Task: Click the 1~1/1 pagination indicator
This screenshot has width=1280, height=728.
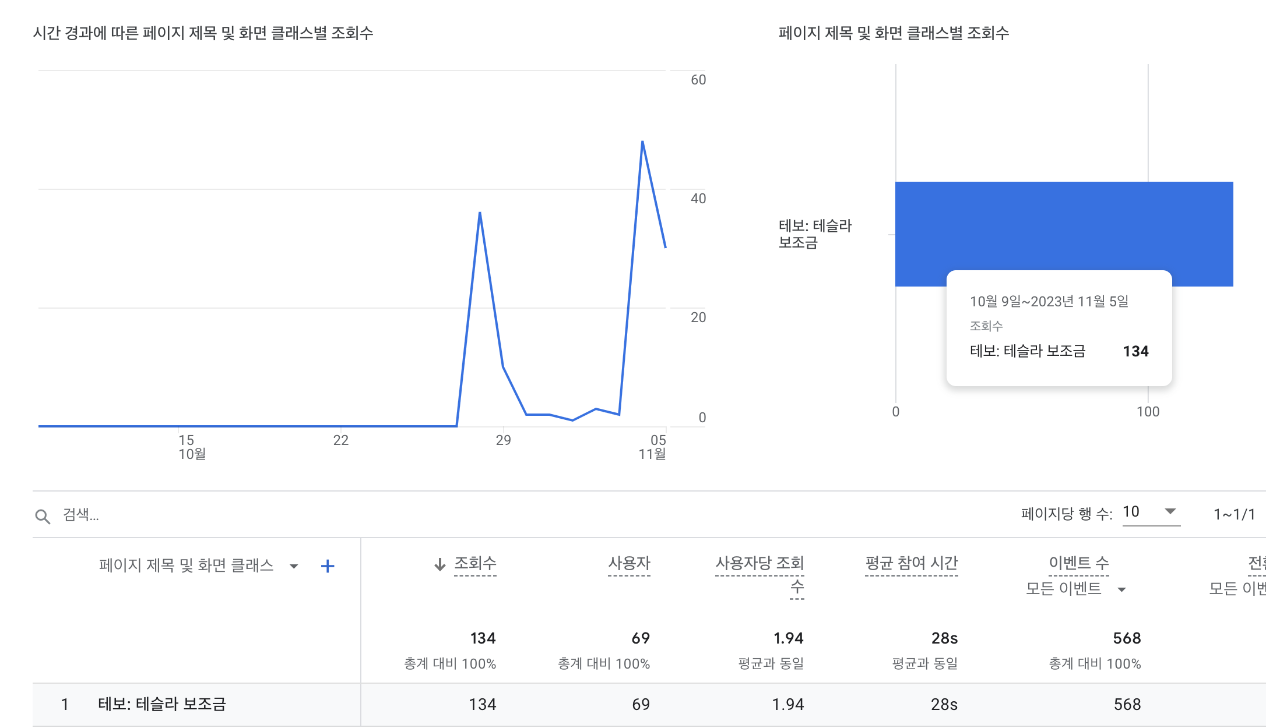Action: point(1234,514)
